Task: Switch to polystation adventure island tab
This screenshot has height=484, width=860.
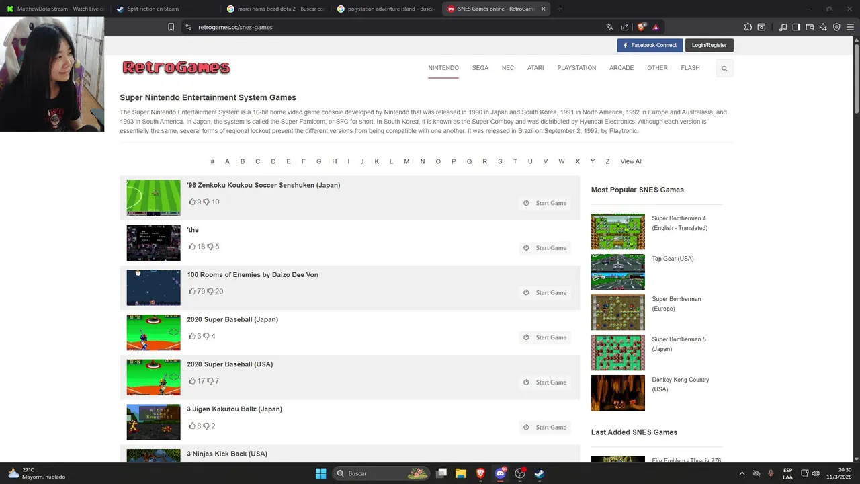Action: pyautogui.click(x=385, y=9)
